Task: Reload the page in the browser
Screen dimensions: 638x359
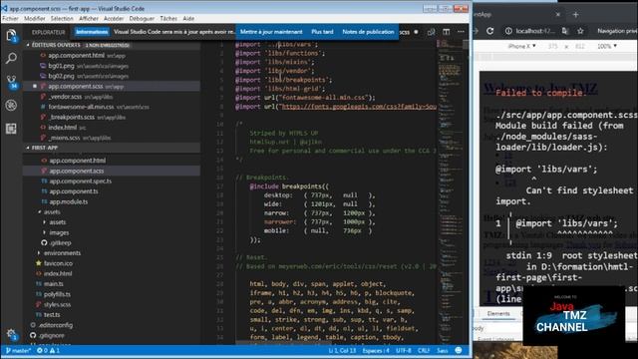Action: tap(489, 31)
